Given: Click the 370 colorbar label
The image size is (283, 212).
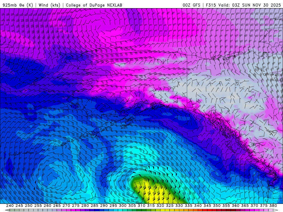Looking at the screenshot, I should tap(254, 206).
